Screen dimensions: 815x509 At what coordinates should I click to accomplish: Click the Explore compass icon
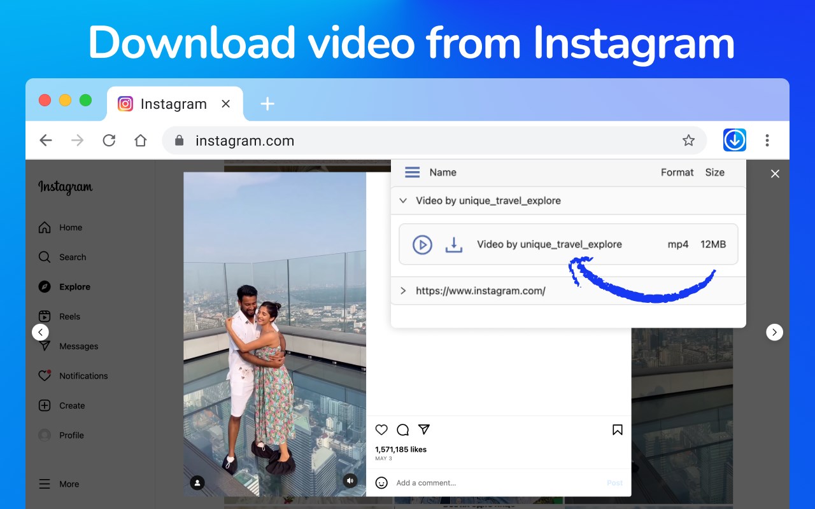tap(45, 287)
